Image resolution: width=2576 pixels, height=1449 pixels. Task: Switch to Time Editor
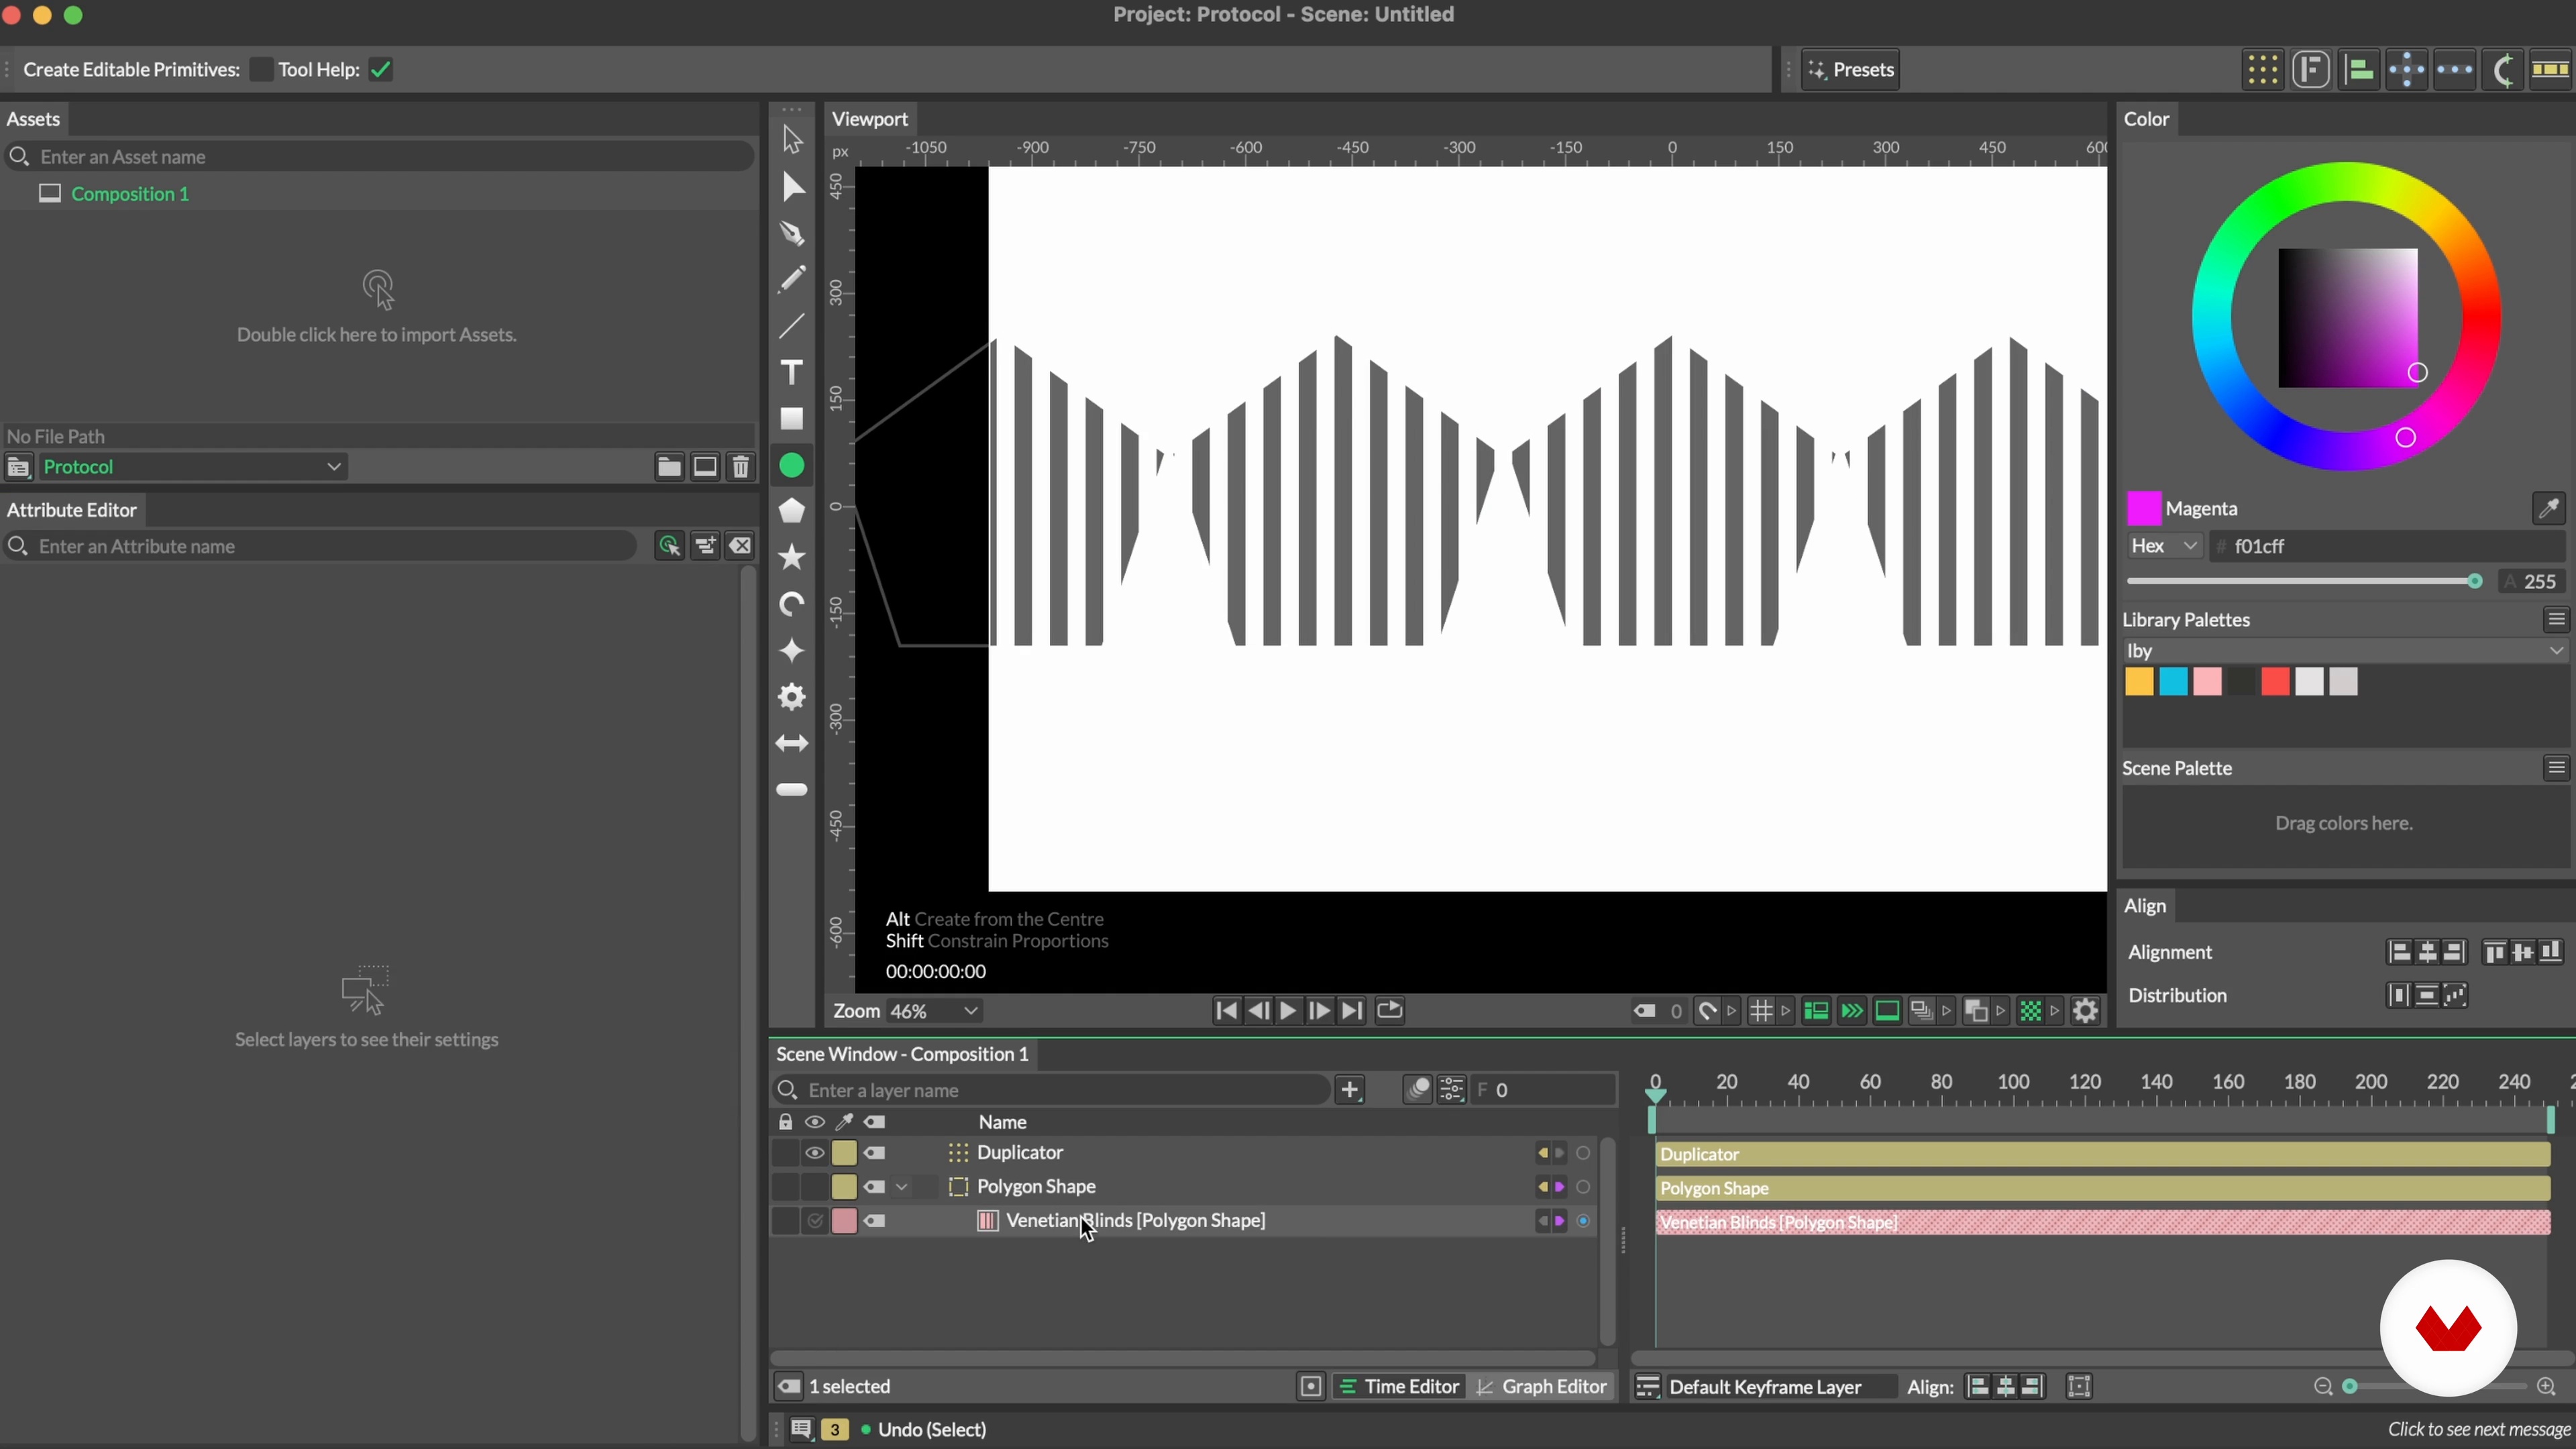click(x=1399, y=1387)
